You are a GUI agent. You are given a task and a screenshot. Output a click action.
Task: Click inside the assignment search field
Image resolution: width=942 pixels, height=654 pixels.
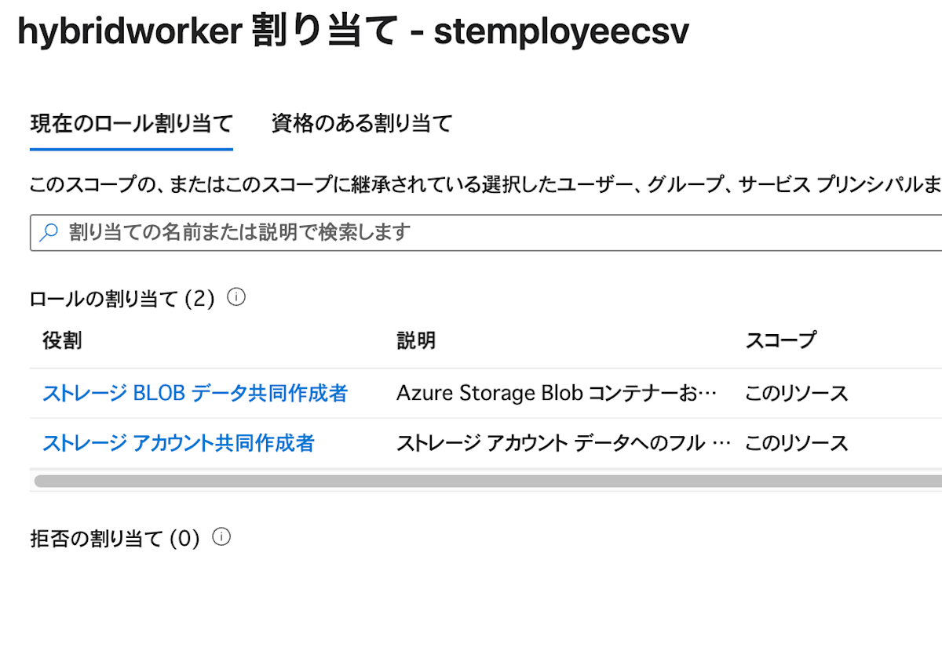pyautogui.click(x=314, y=232)
